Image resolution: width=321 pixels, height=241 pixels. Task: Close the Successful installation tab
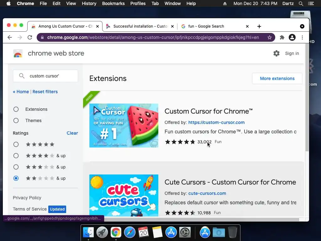(172, 26)
